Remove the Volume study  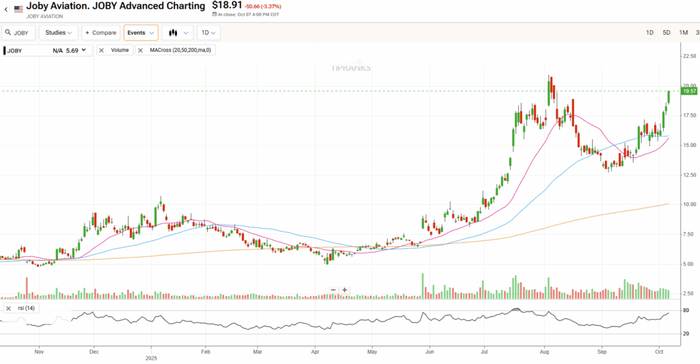pos(101,50)
